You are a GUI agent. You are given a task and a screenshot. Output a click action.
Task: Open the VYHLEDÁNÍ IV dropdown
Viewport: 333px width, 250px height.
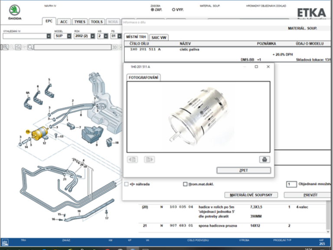(x=49, y=36)
